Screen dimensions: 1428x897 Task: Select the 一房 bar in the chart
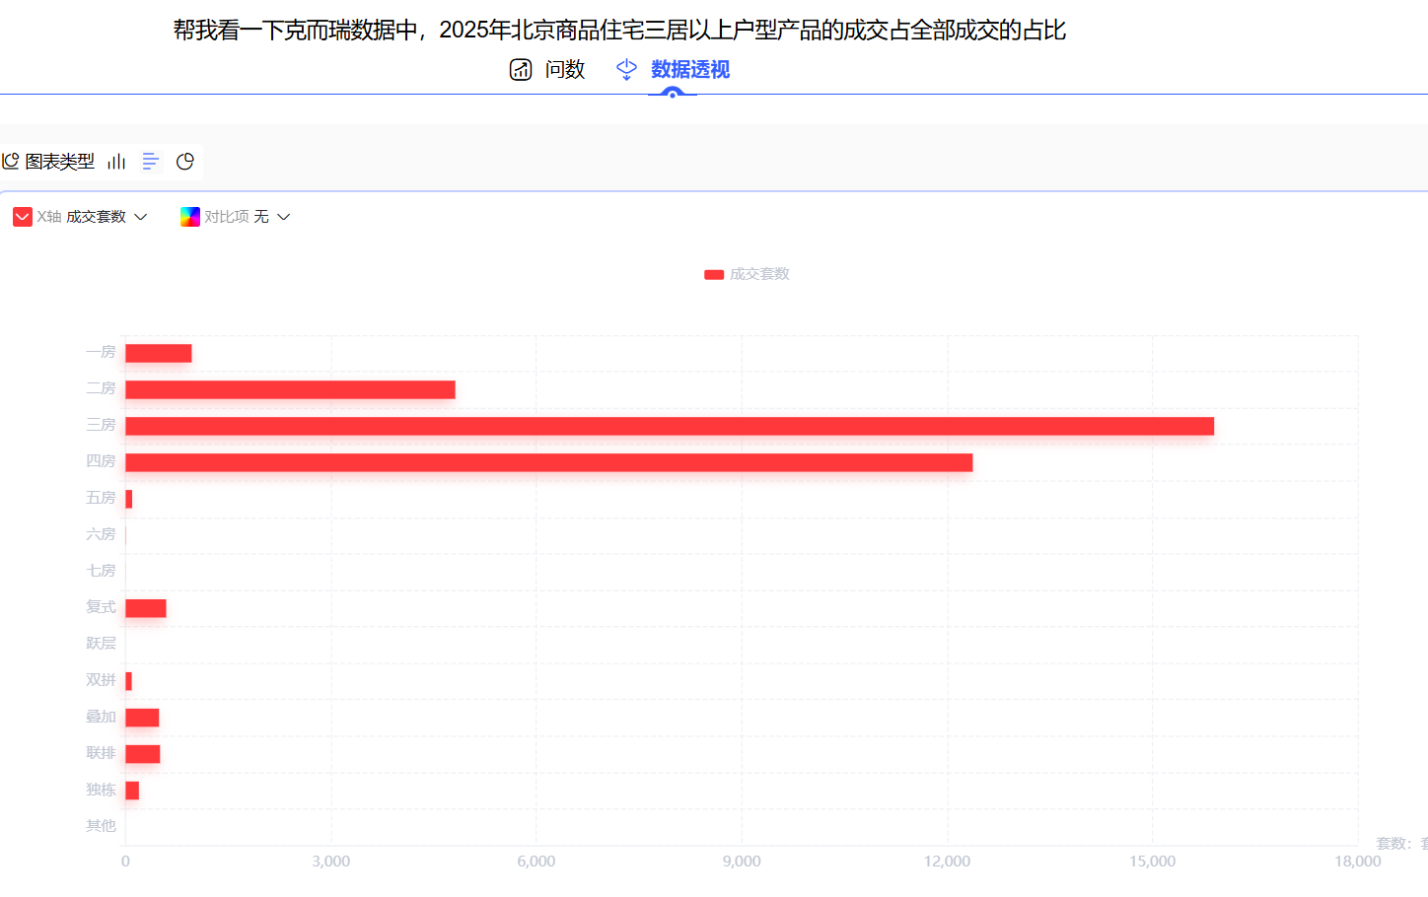click(158, 353)
